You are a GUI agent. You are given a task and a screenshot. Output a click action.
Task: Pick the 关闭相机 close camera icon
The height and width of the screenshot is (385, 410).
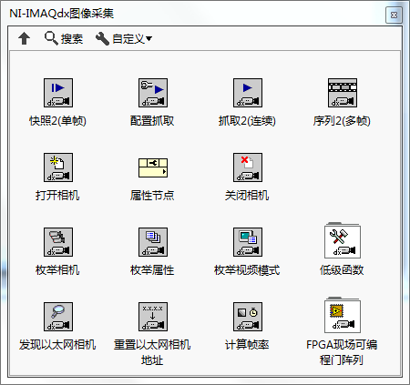coord(248,167)
